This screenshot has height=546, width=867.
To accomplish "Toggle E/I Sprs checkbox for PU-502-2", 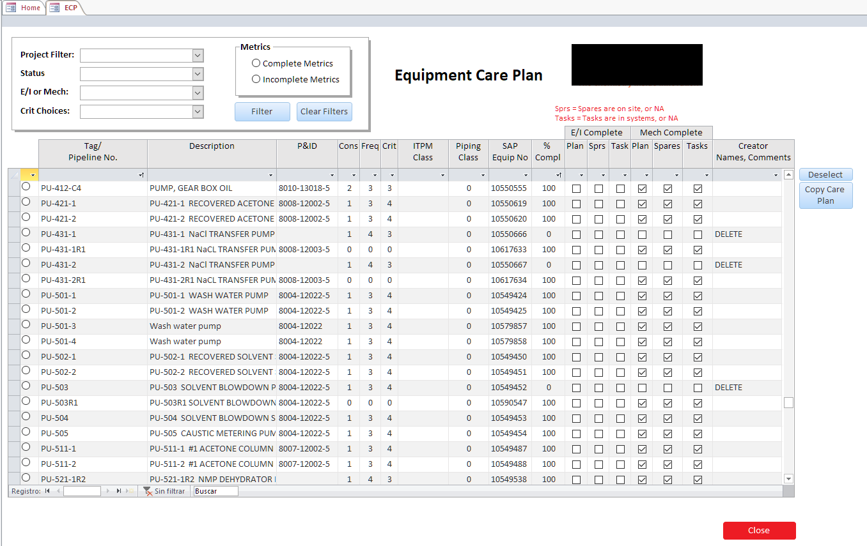I will [598, 372].
